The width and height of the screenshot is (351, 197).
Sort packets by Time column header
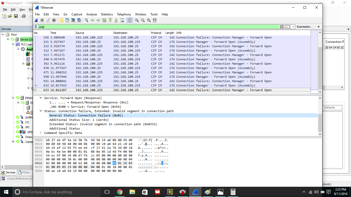tap(62, 33)
